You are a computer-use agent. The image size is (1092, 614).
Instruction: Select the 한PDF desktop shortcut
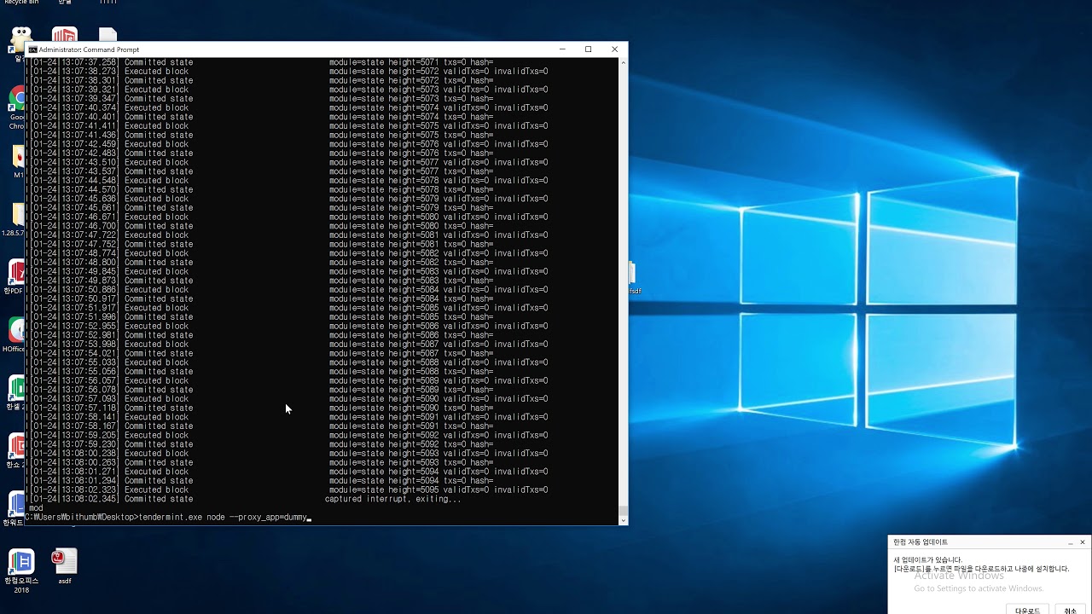click(x=15, y=278)
